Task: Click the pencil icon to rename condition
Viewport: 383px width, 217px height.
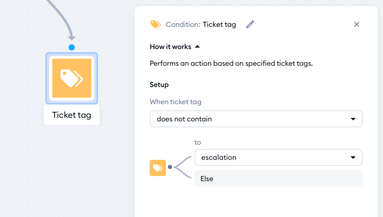Action: tap(250, 24)
